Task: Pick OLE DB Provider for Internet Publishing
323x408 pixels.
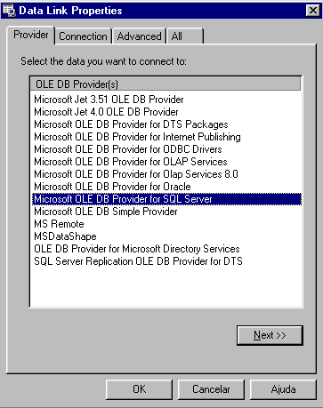Action: point(137,137)
